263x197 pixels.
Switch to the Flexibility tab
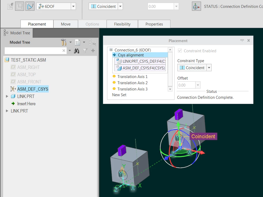point(122,24)
